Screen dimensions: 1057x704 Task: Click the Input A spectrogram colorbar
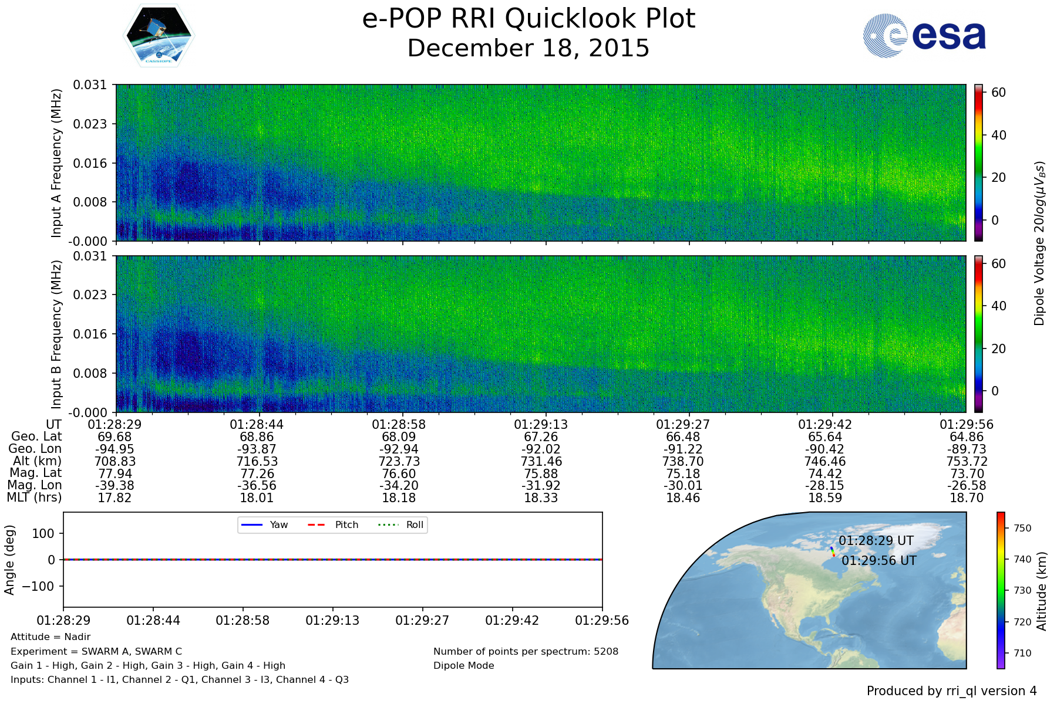978,163
